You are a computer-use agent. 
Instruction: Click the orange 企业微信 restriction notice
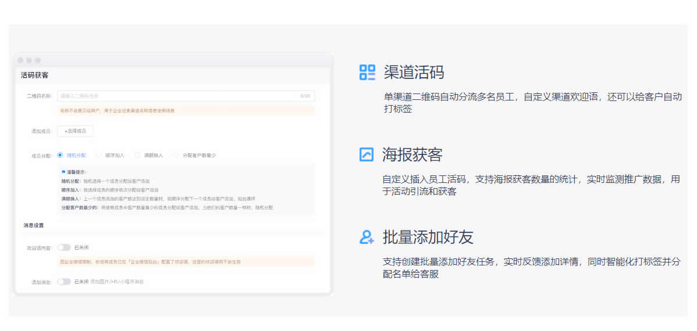coord(186,262)
